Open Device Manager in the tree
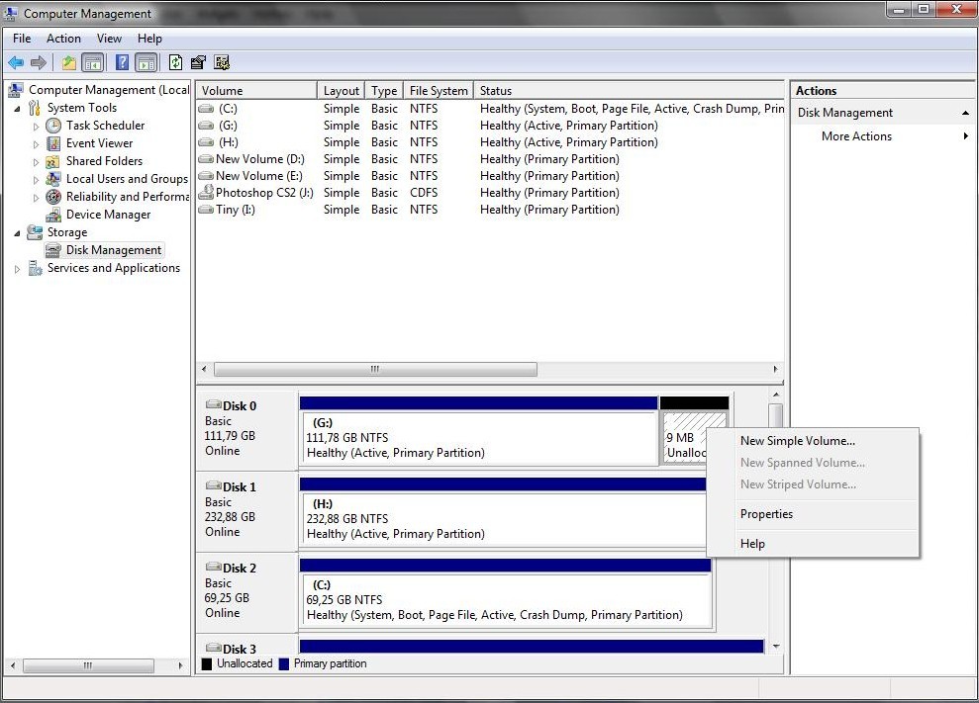Image resolution: width=979 pixels, height=703 pixels. 108,215
